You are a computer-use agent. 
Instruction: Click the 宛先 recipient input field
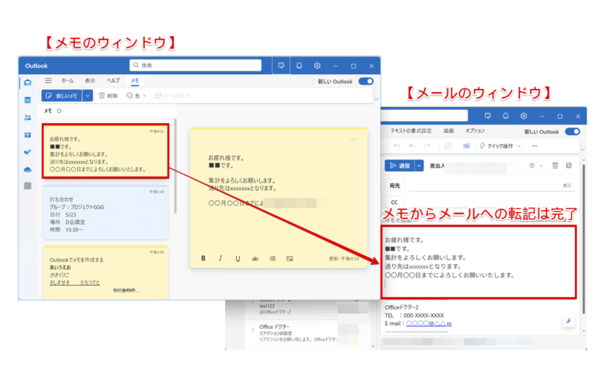tap(484, 186)
